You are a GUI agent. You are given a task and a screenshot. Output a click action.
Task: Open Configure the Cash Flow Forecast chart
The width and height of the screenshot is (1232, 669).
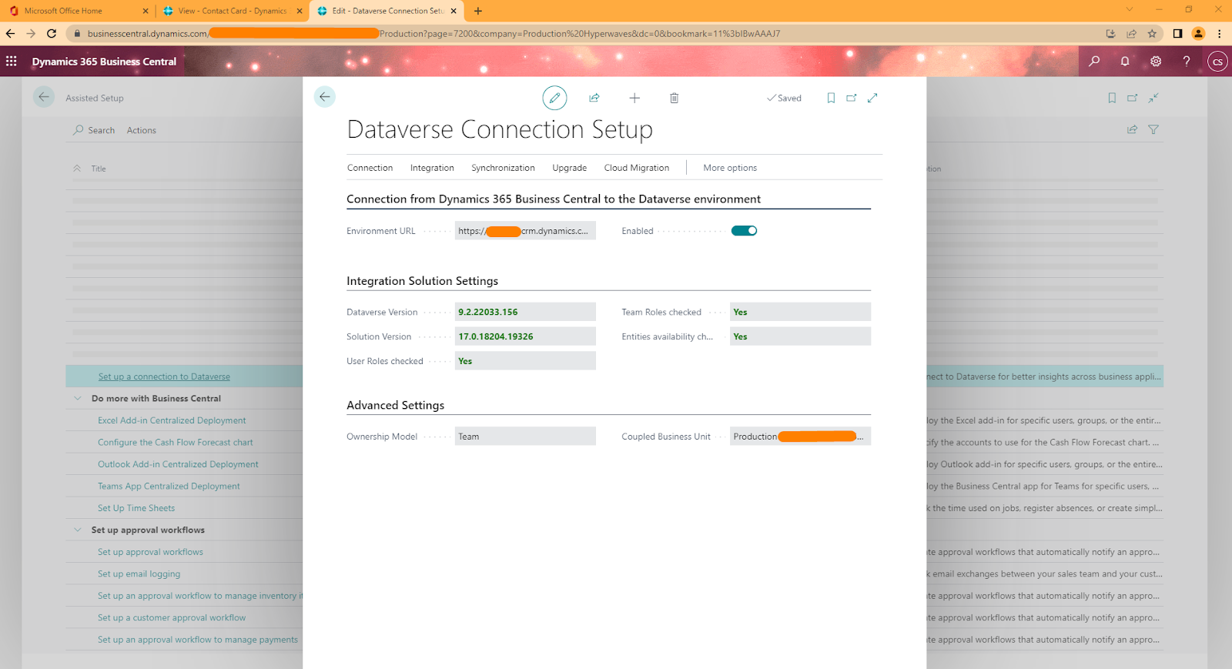point(176,442)
